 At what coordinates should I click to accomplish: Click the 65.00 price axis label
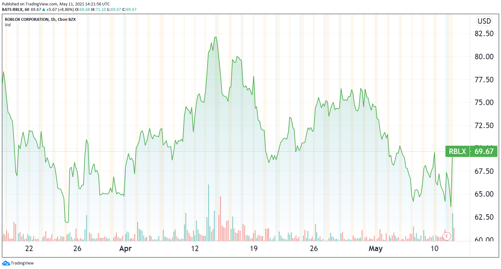[x=484, y=194]
